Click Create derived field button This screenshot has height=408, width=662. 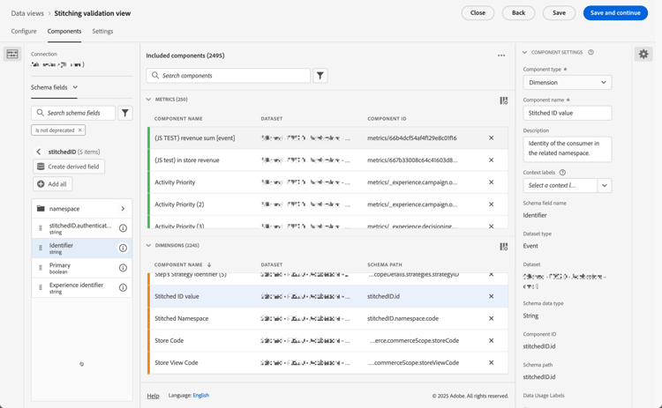69,167
